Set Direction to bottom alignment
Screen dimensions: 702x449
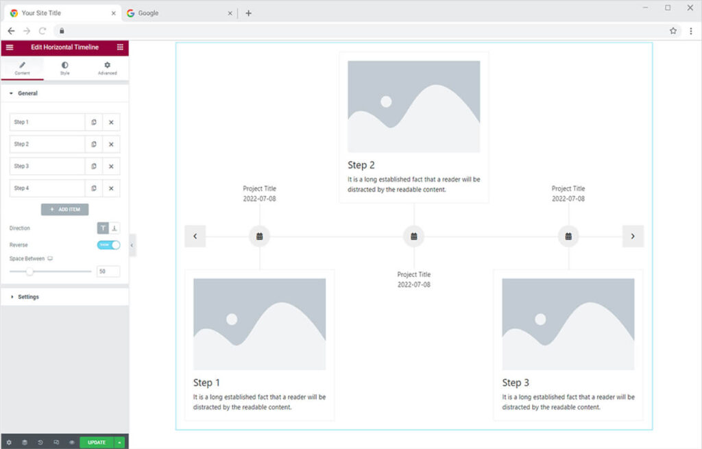point(114,228)
